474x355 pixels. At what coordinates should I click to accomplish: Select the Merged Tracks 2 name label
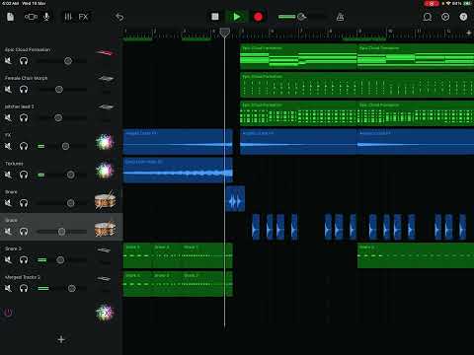23,277
